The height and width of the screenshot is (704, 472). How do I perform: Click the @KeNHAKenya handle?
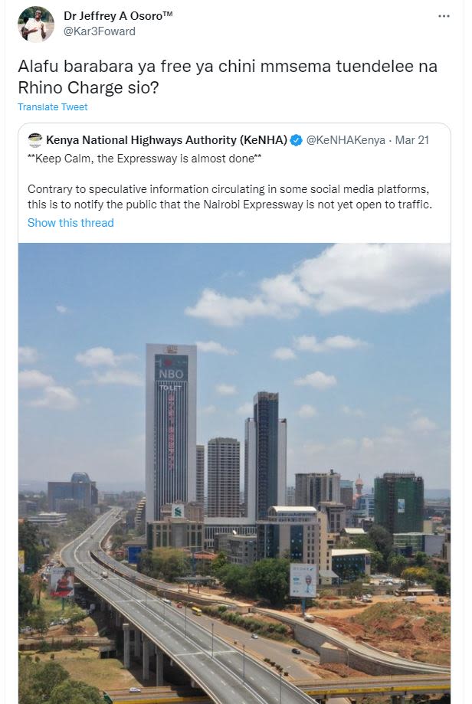pos(346,140)
